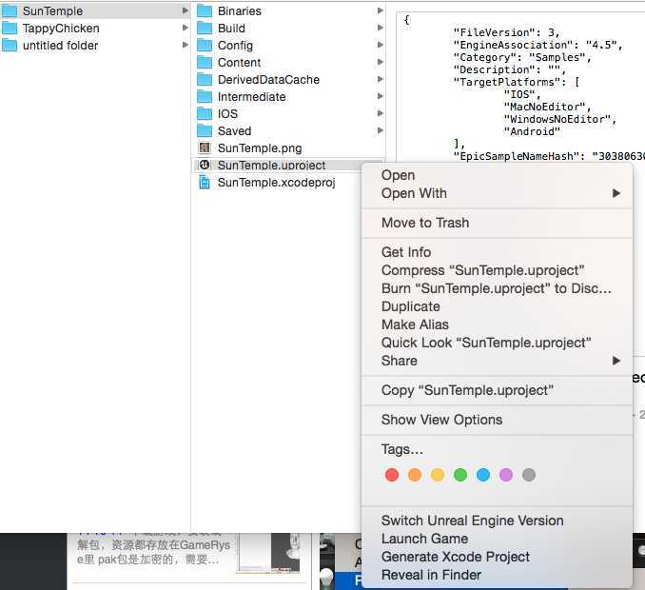Expand the DerivedDataCache folder arrow
Screen dimensions: 645x590
tap(381, 79)
